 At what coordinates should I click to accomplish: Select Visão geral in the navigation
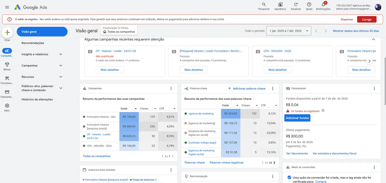coord(42,32)
